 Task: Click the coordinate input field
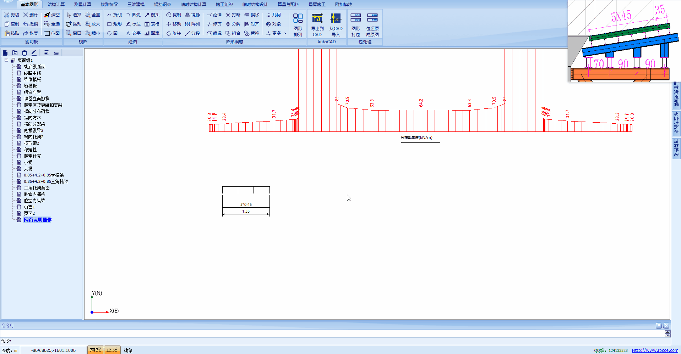tap(53, 350)
